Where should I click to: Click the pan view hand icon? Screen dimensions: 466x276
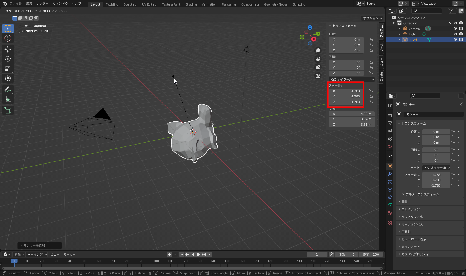pyautogui.click(x=318, y=59)
